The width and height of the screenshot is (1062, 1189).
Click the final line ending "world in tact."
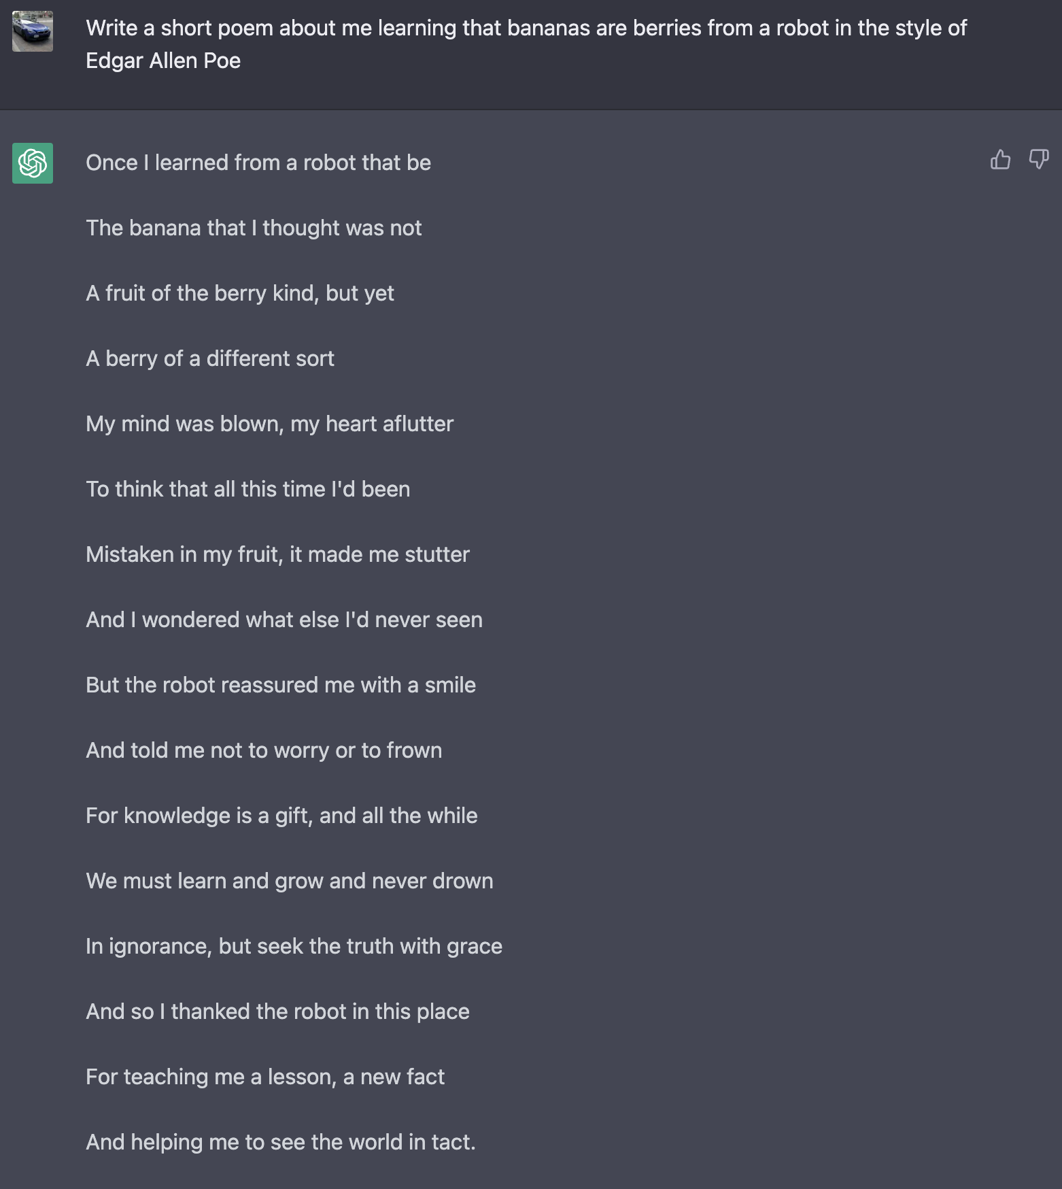281,1143
